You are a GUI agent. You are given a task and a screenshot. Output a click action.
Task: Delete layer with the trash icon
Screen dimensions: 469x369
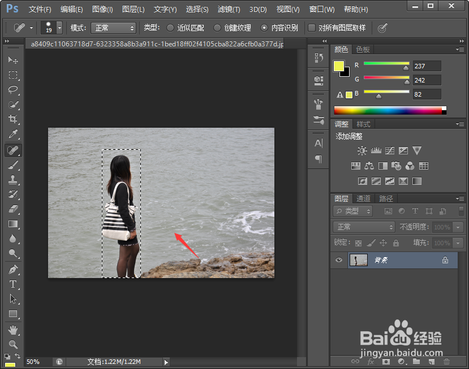[446, 362]
